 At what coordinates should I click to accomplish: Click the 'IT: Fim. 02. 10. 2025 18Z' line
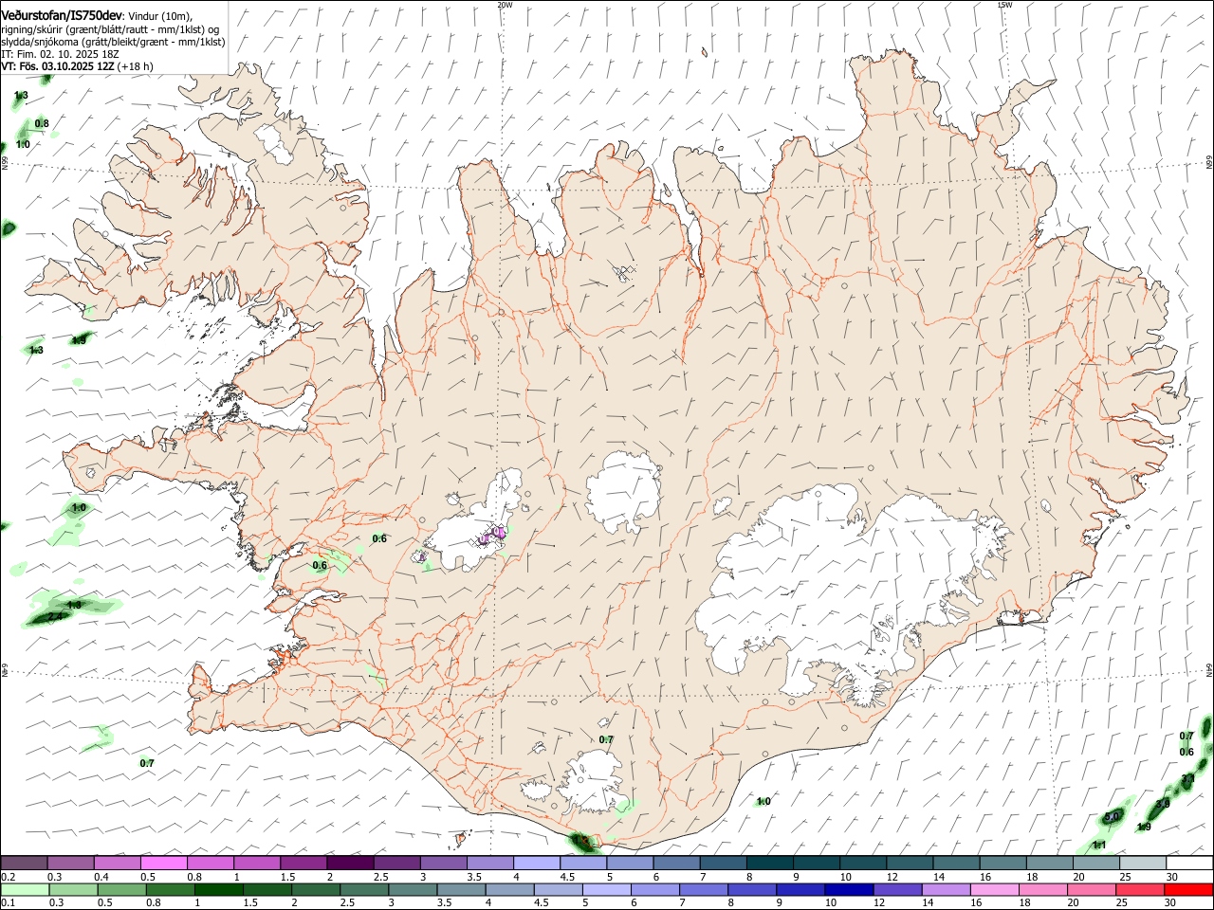pos(60,54)
